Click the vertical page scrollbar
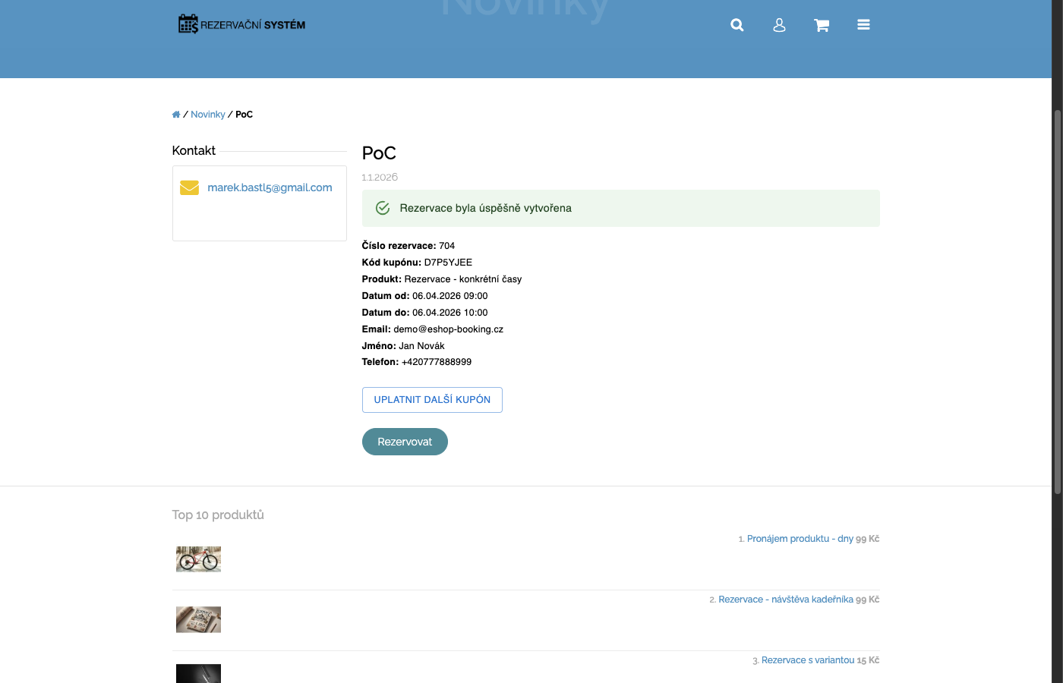 [1057, 304]
